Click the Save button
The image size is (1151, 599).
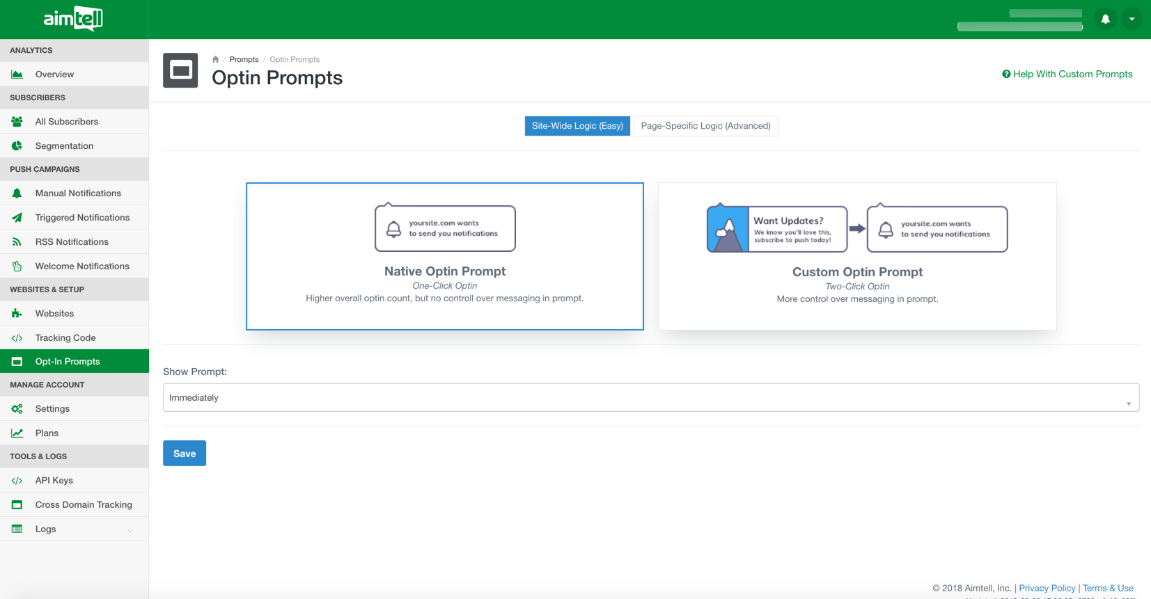tap(185, 454)
